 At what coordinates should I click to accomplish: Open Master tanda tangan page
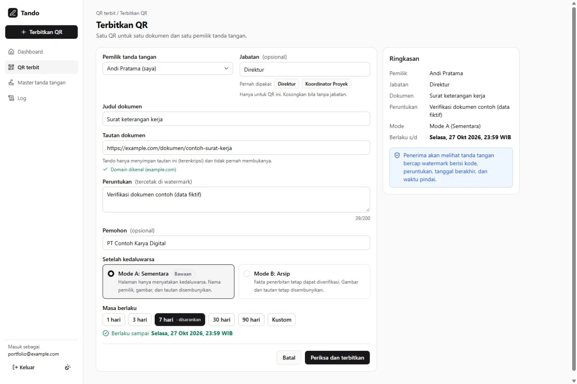[x=41, y=82]
